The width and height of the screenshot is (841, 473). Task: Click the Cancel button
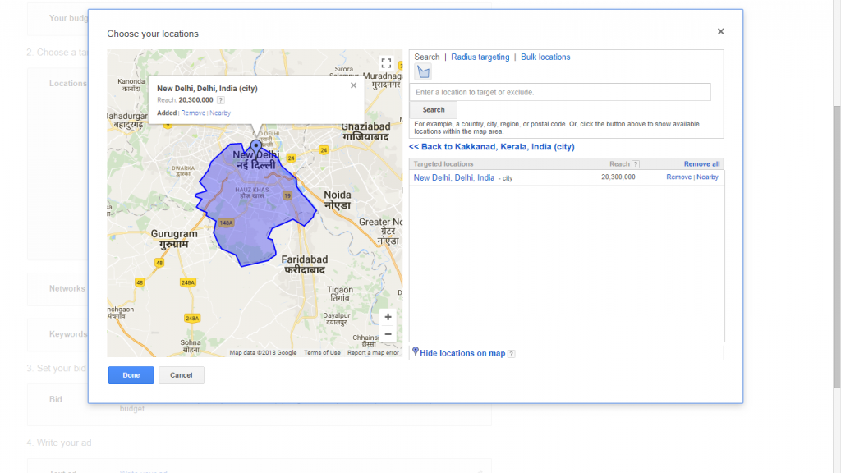(x=182, y=375)
